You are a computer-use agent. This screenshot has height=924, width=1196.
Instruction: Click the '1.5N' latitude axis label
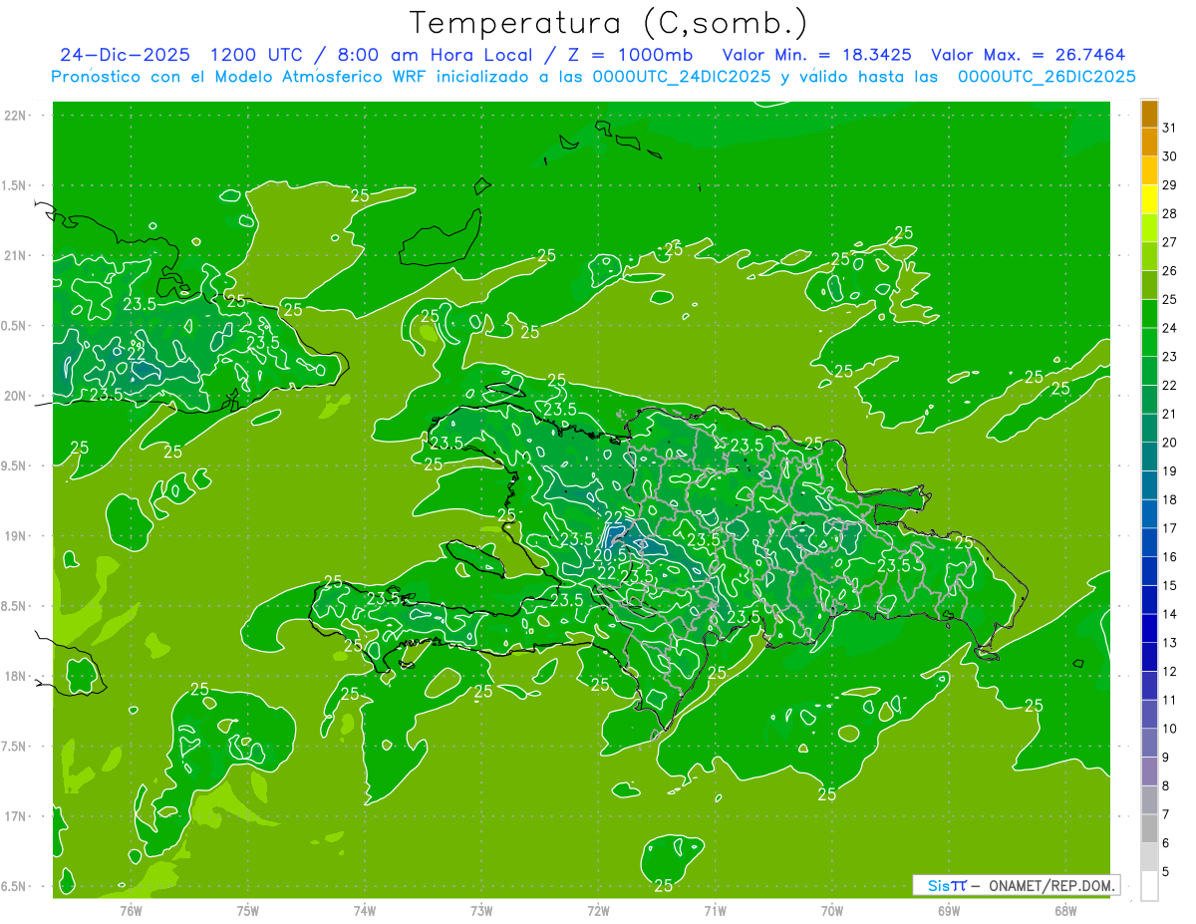pyautogui.click(x=15, y=186)
